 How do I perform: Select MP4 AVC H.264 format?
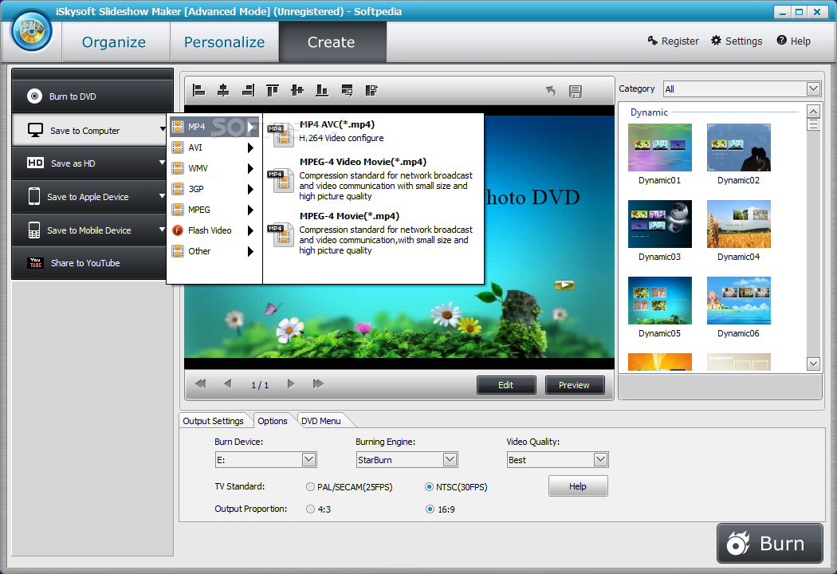tap(374, 132)
